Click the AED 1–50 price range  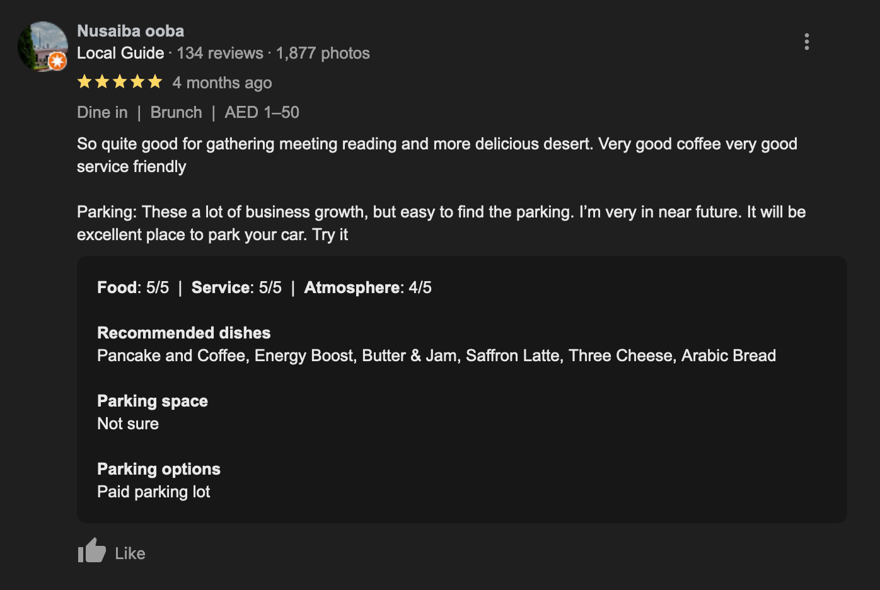(262, 112)
